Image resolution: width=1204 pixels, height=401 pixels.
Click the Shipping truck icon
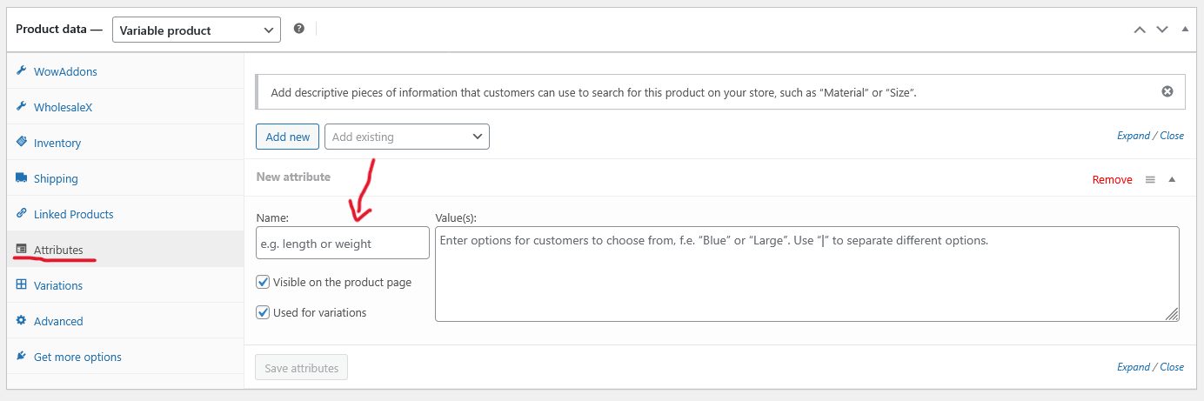click(x=21, y=178)
